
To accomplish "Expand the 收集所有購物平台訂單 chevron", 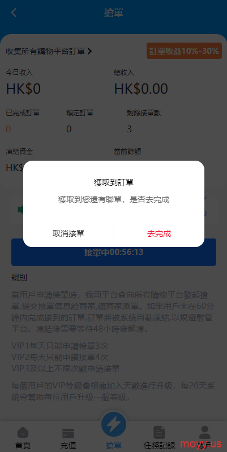I will [x=89, y=51].
